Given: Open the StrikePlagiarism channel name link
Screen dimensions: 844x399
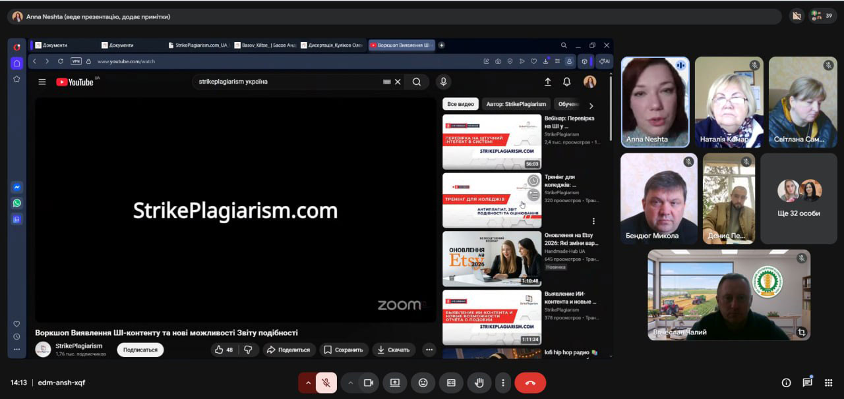Looking at the screenshot, I should 79,346.
